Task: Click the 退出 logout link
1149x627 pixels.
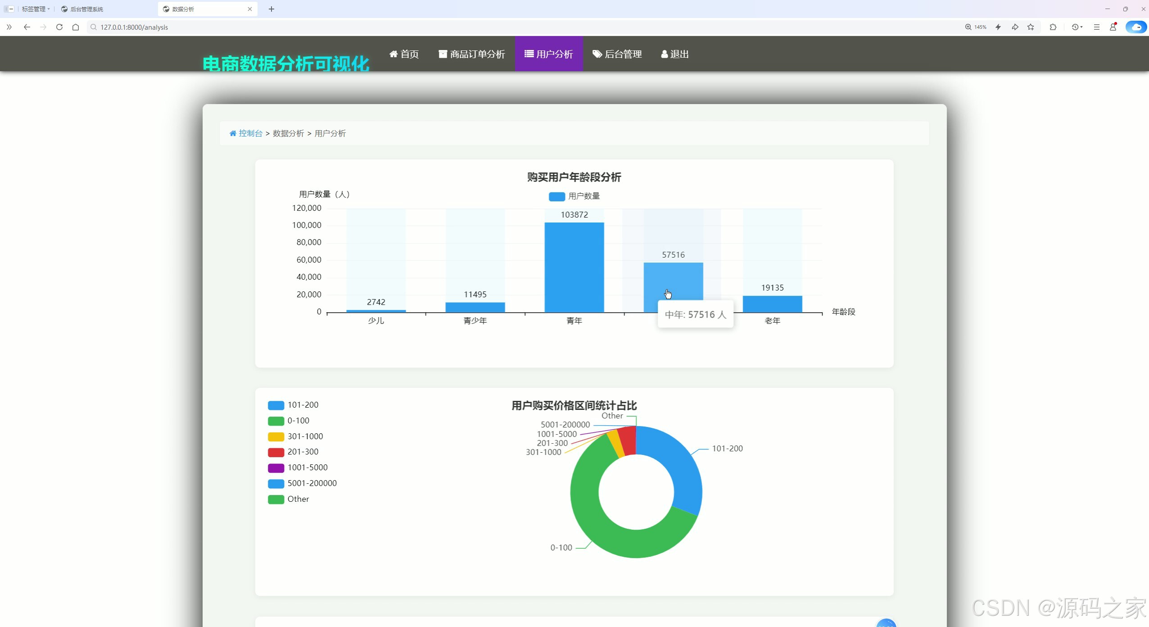Action: coord(675,54)
